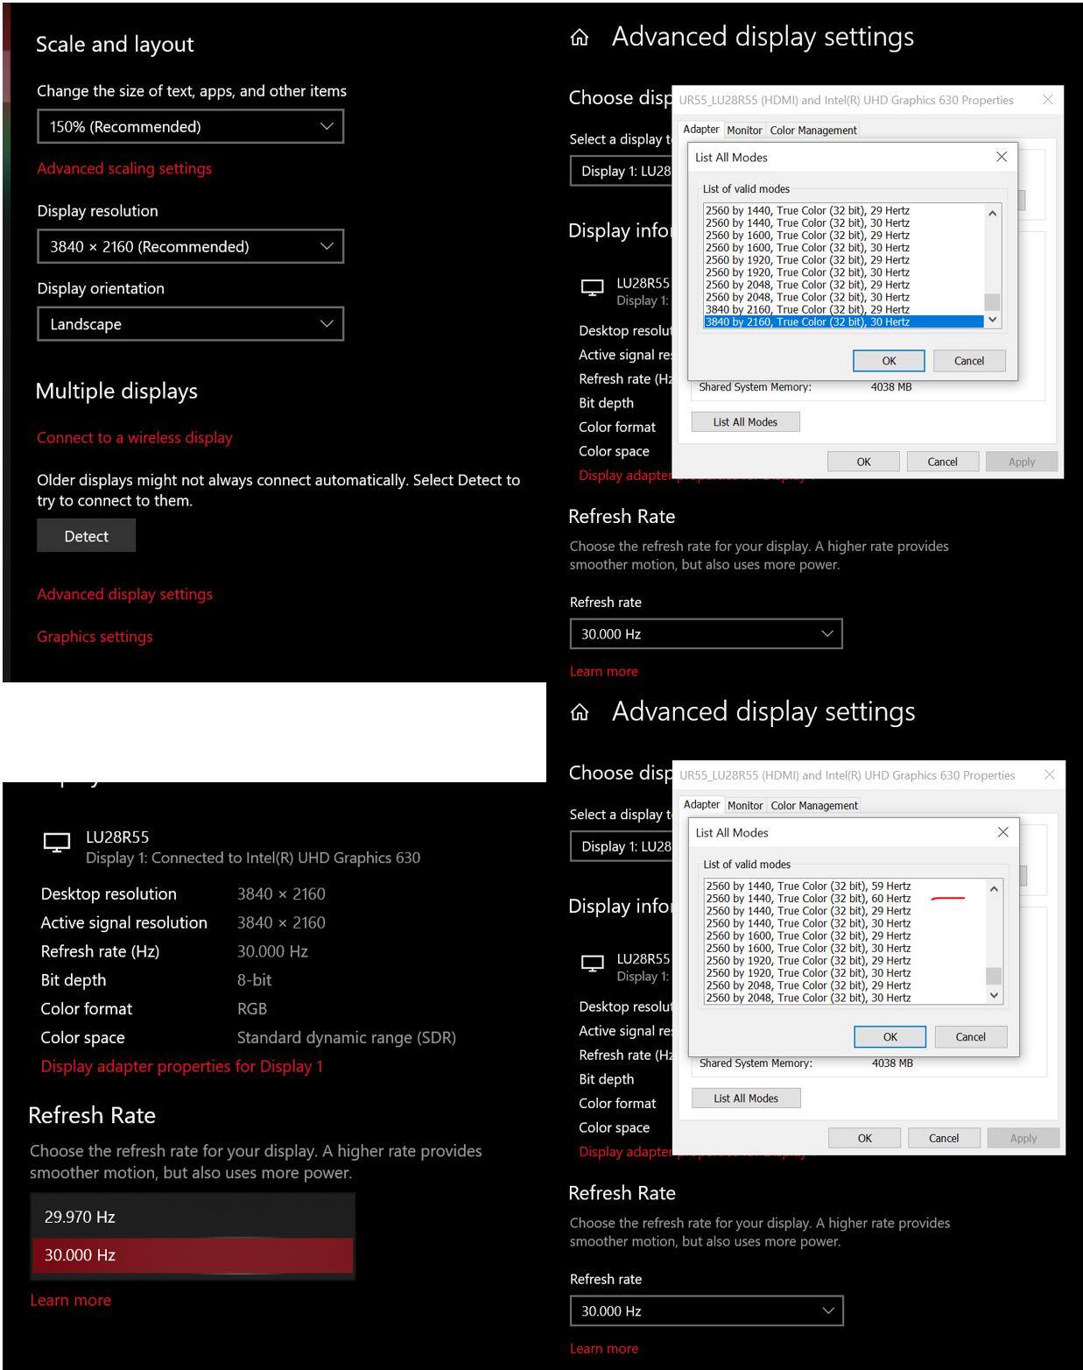This screenshot has height=1370, width=1083.
Task: Open Graphics settings
Action: click(95, 636)
